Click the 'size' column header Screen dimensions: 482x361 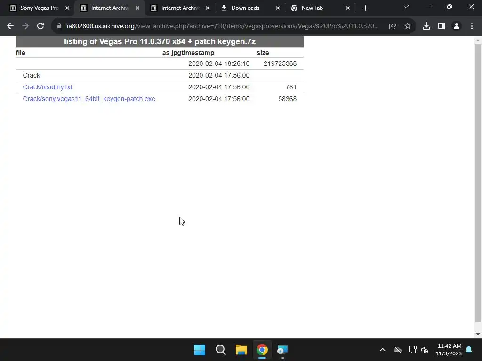(263, 53)
